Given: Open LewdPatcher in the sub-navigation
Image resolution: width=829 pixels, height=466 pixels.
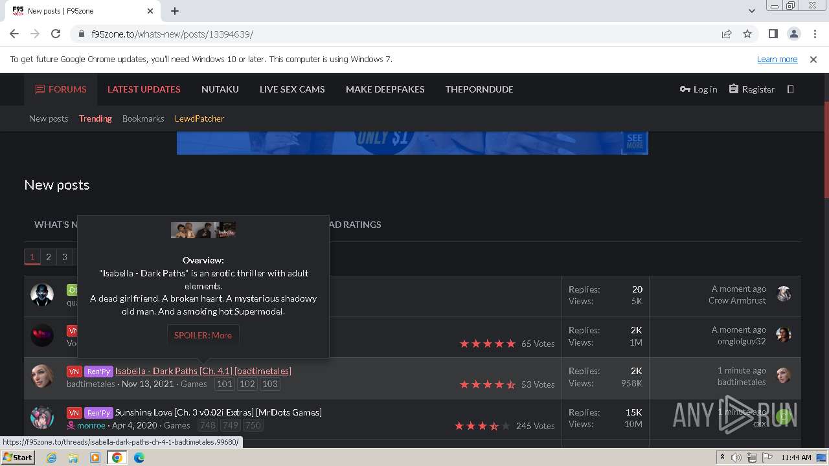Looking at the screenshot, I should pos(199,118).
